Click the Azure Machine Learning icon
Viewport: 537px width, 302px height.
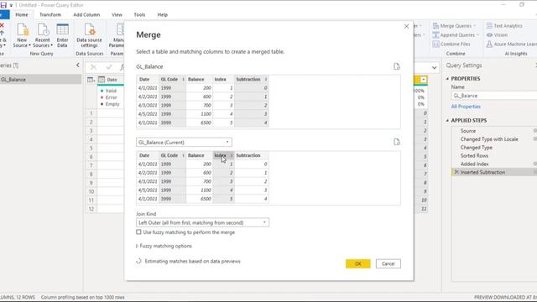point(489,44)
